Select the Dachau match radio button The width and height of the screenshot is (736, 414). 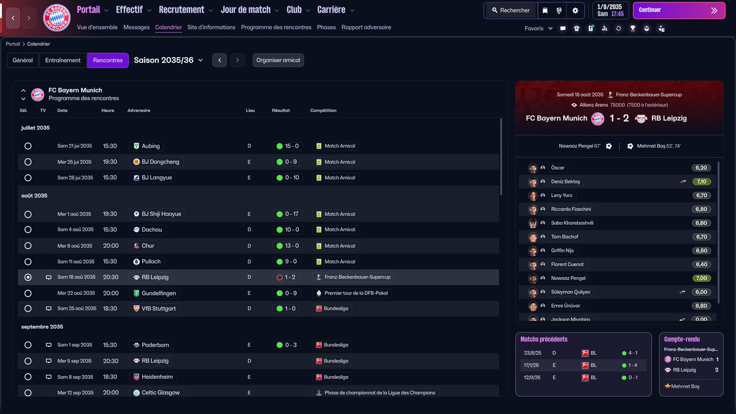28,229
